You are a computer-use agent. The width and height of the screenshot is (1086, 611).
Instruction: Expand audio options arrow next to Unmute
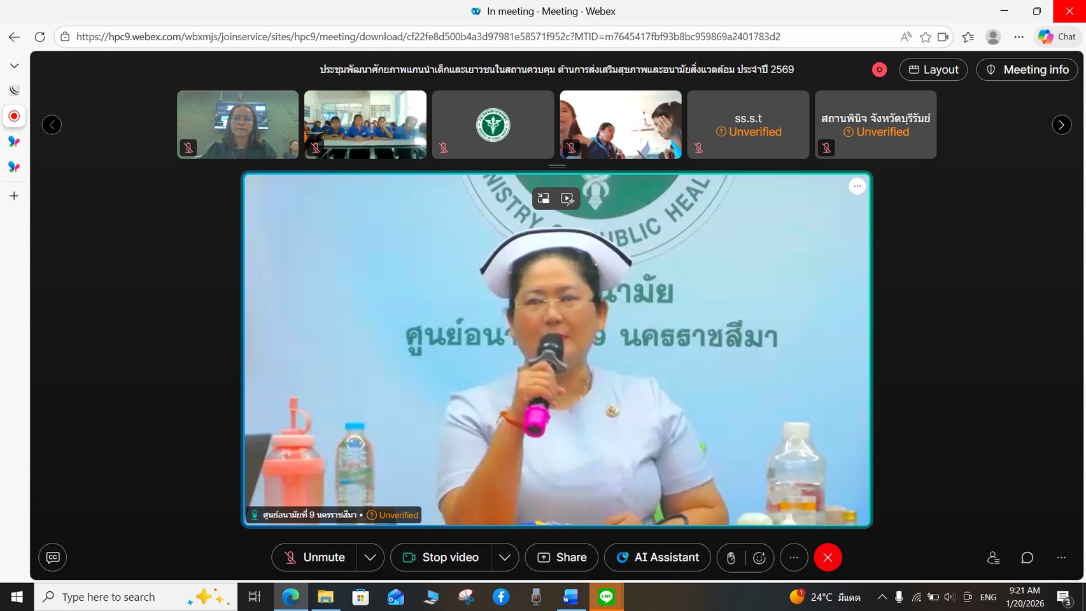click(370, 558)
